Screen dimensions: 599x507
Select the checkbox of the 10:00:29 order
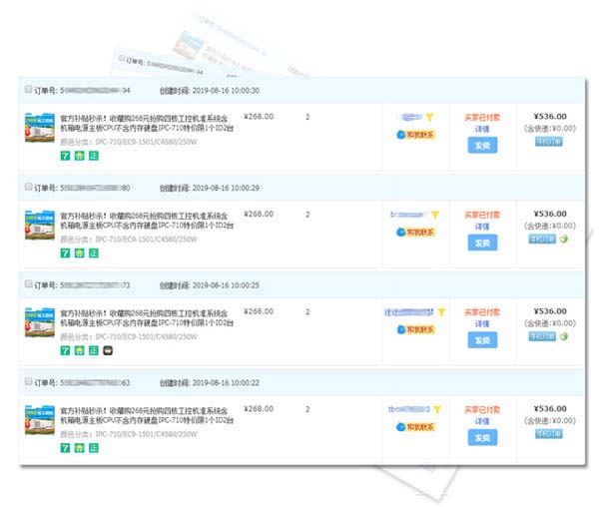coord(28,187)
